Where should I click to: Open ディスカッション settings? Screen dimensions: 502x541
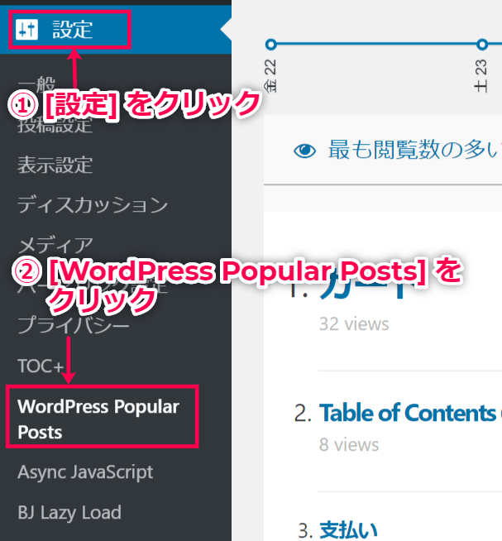(93, 205)
